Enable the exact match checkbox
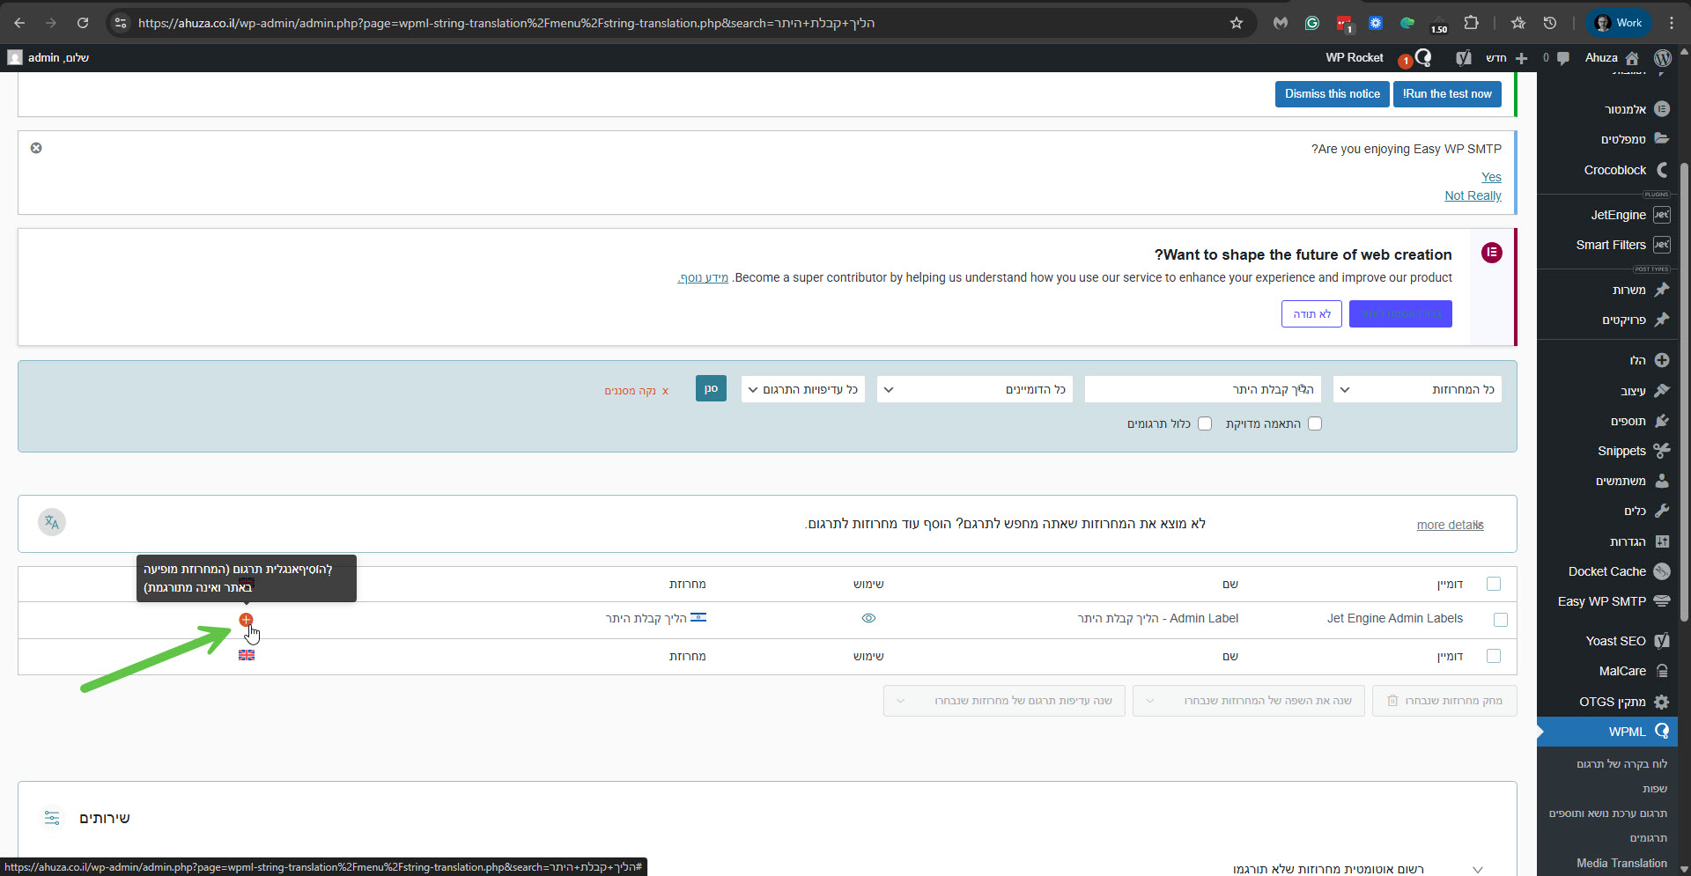Screen dimensions: 1691x876 click(x=1315, y=423)
